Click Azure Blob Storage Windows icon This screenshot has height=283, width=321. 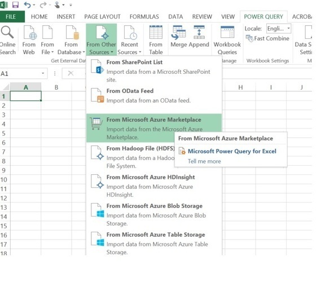(x=97, y=210)
